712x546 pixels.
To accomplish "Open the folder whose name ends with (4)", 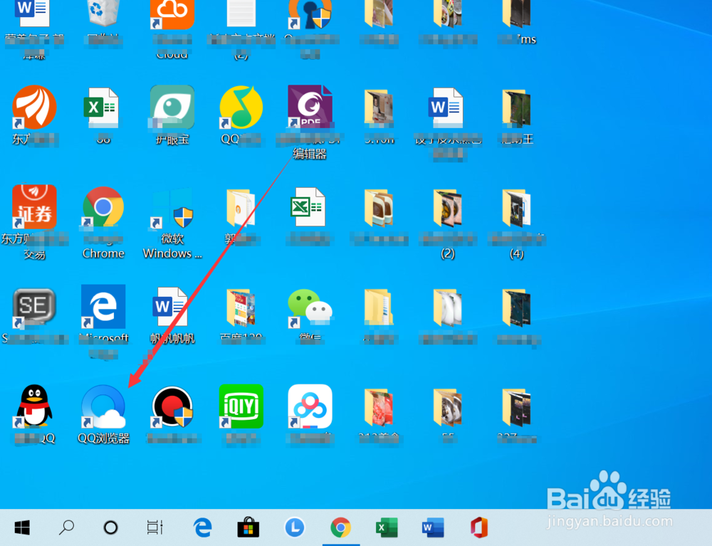I will (517, 208).
